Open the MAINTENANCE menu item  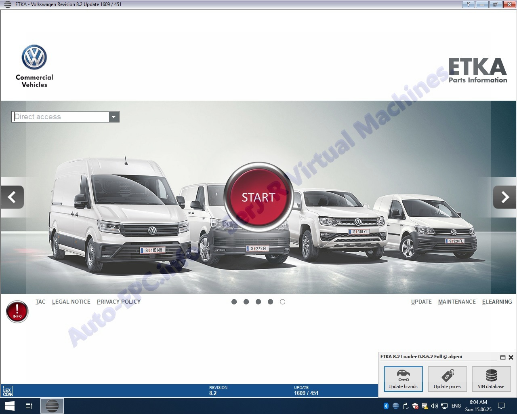tap(457, 302)
